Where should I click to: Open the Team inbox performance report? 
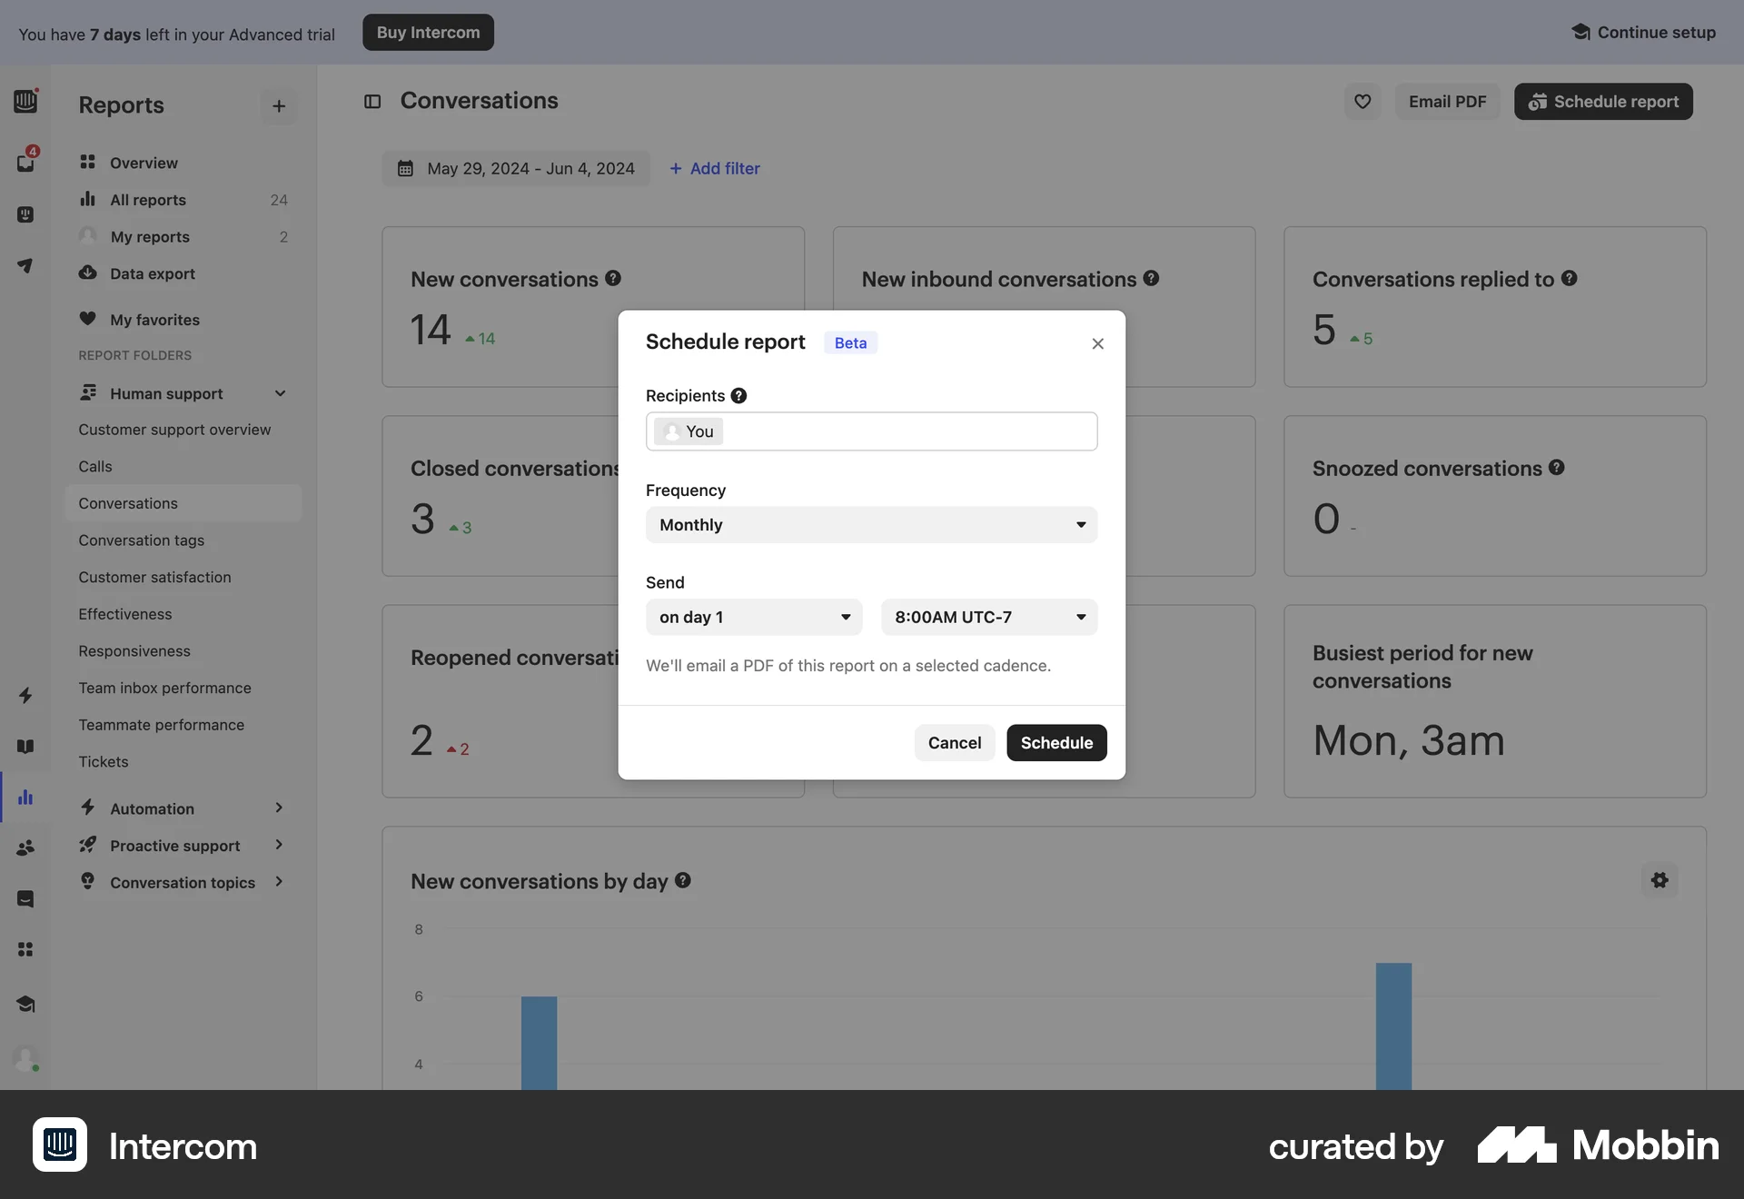click(x=164, y=688)
